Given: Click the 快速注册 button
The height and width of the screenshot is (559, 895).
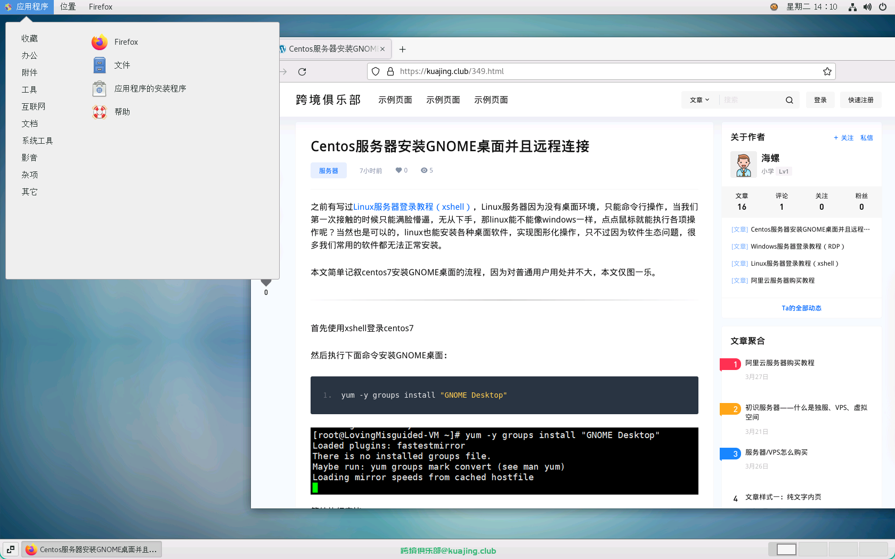Looking at the screenshot, I should tap(861, 100).
